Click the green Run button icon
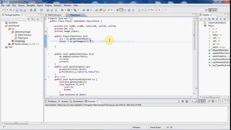 click(x=69, y=10)
